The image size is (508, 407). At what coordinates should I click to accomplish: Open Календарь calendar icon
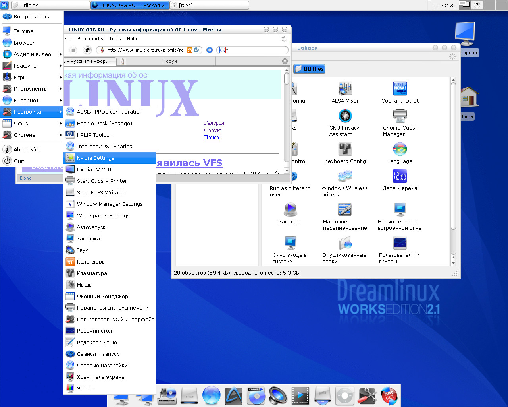pyautogui.click(x=70, y=262)
